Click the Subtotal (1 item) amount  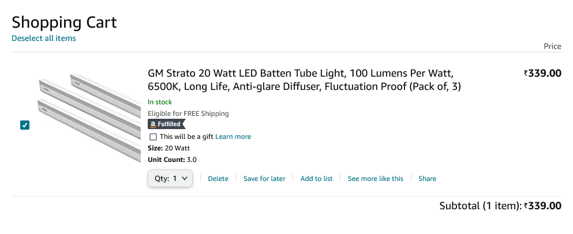tap(542, 206)
